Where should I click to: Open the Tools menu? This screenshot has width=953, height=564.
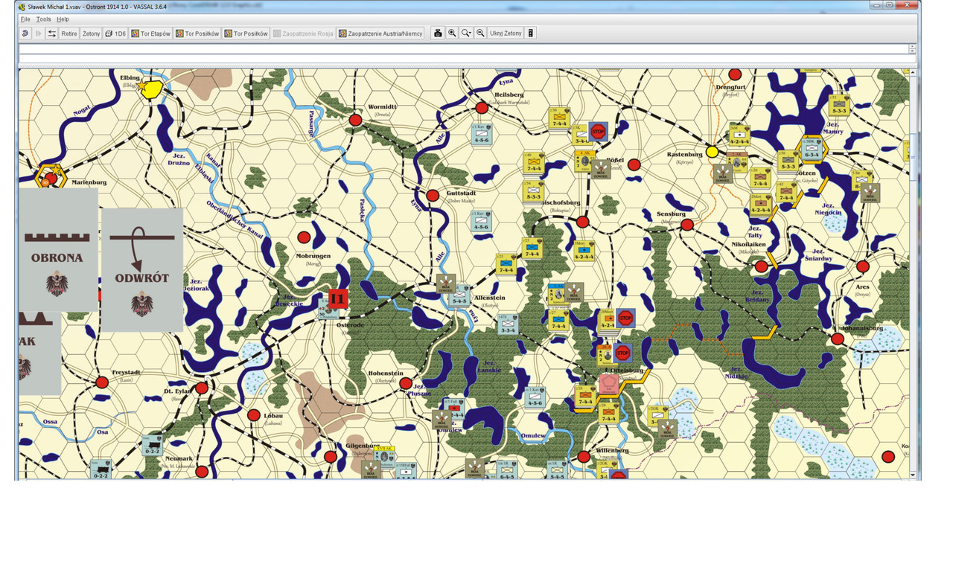[43, 19]
